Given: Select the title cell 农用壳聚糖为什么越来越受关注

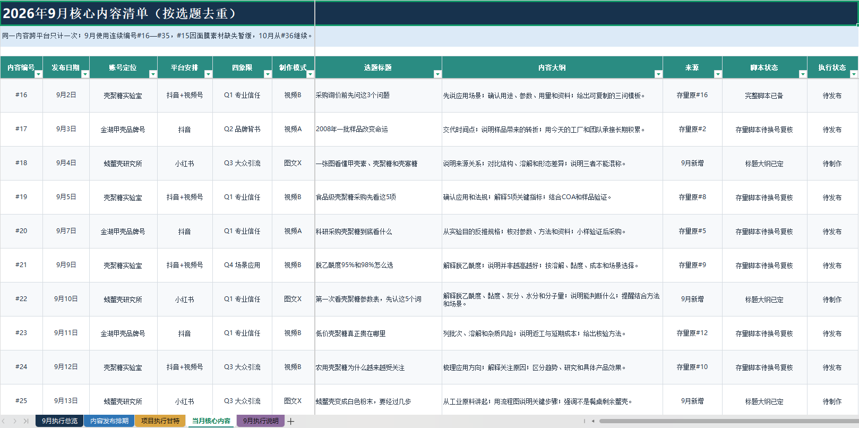Looking at the screenshot, I should [378, 367].
